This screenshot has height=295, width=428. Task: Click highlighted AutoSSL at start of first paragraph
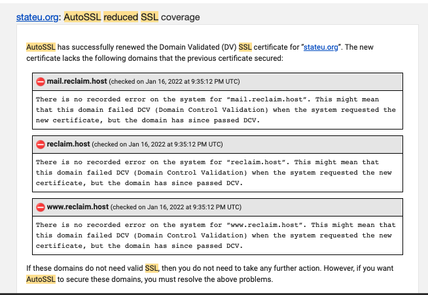[x=41, y=47]
